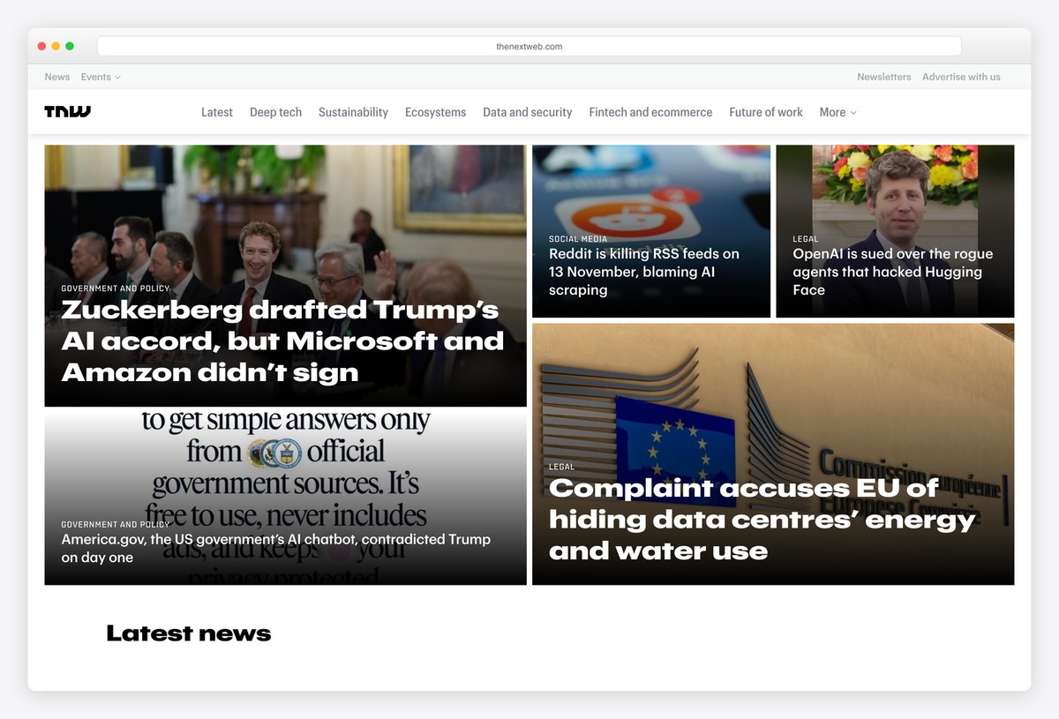Click the red close window button
The height and width of the screenshot is (719, 1059).
pos(41,46)
